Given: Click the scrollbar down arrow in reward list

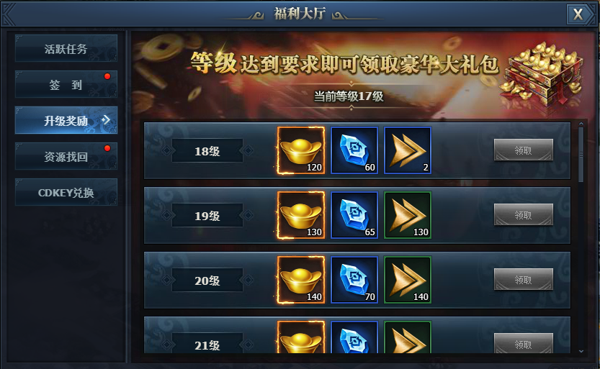Looking at the screenshot, I should click(x=581, y=351).
